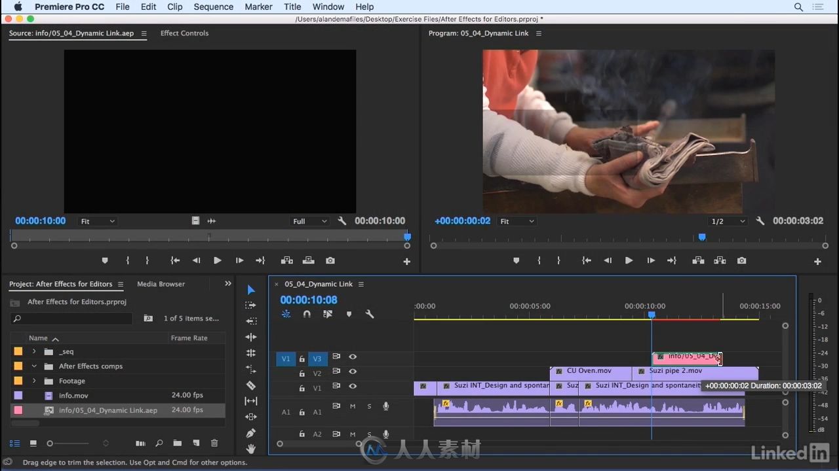Export frame from Source monitor
Screen dimensions: 839x471
coord(330,260)
